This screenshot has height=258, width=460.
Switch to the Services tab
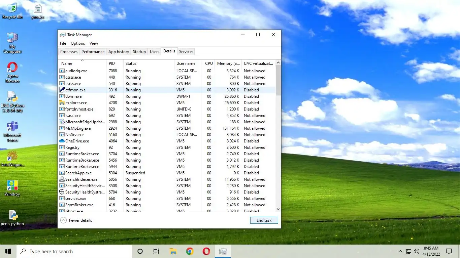186,52
